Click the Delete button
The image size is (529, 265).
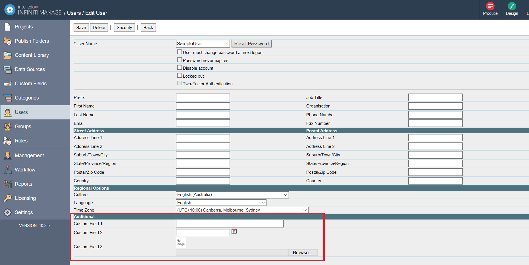click(x=99, y=28)
